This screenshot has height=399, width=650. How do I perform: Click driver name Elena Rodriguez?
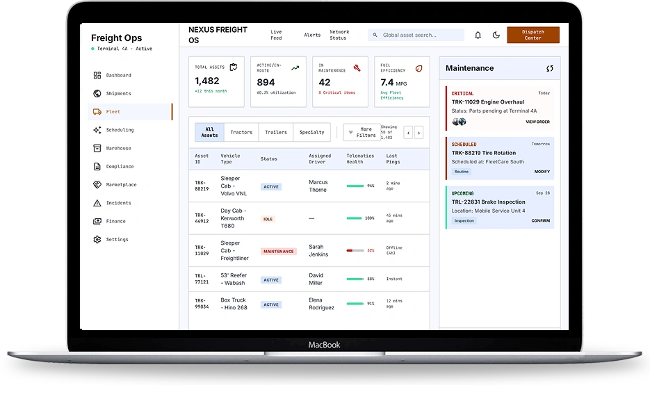[x=321, y=304]
